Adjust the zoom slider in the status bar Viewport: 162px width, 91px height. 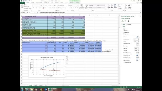[x=133, y=87]
